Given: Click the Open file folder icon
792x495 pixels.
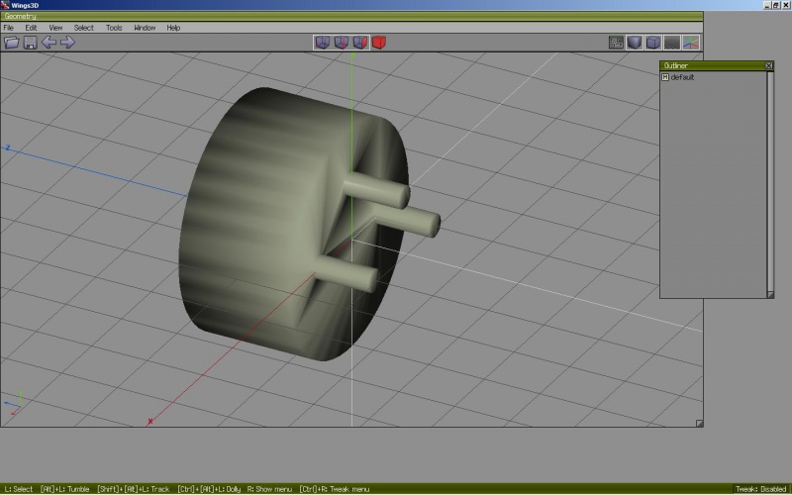Looking at the screenshot, I should pos(12,43).
